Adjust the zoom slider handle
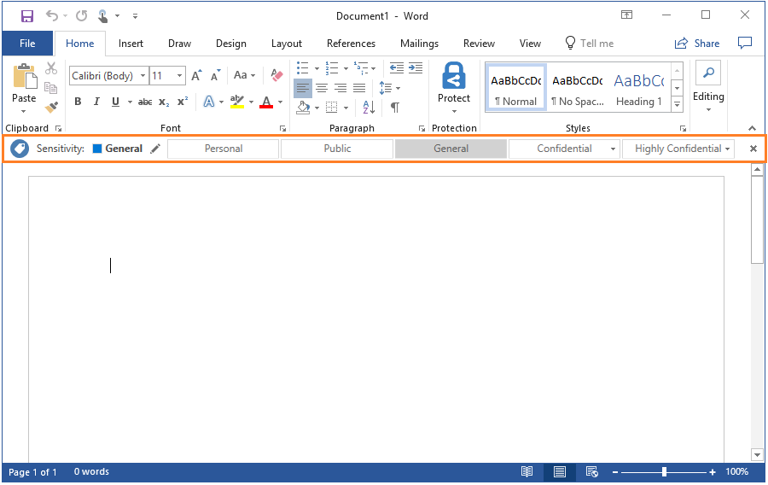Screen dimensions: 768x485 tap(664, 472)
